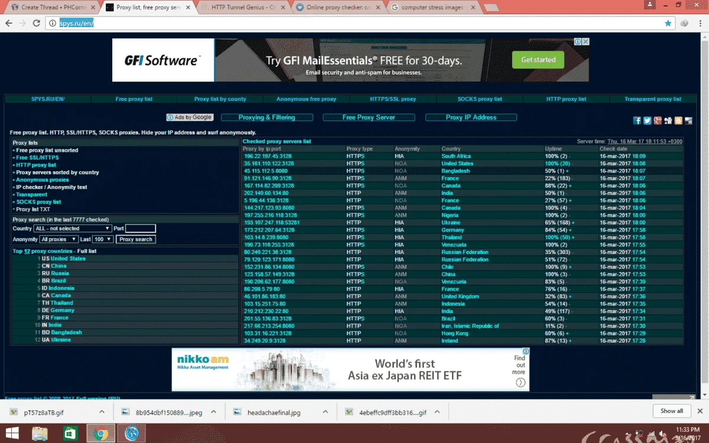Click the Proxy IP Address link
The image size is (709, 443).
(471, 118)
